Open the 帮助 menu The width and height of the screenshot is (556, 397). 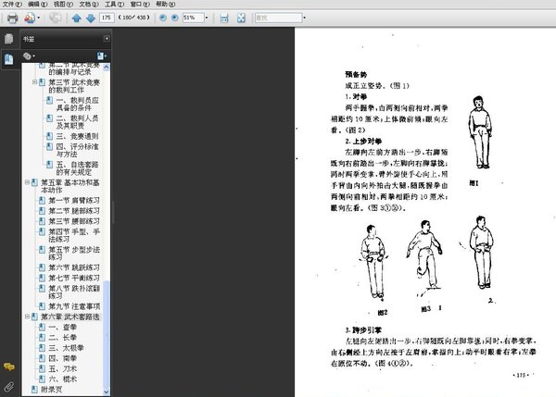pos(165,4)
